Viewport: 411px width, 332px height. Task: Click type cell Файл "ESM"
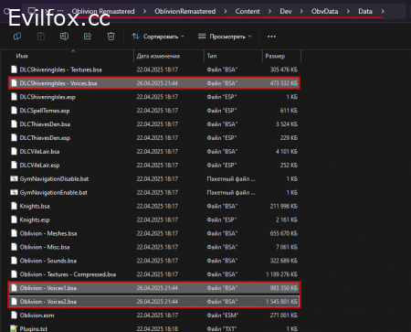[x=223, y=316]
